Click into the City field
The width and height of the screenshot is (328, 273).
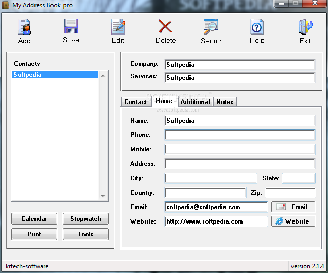click(211, 178)
